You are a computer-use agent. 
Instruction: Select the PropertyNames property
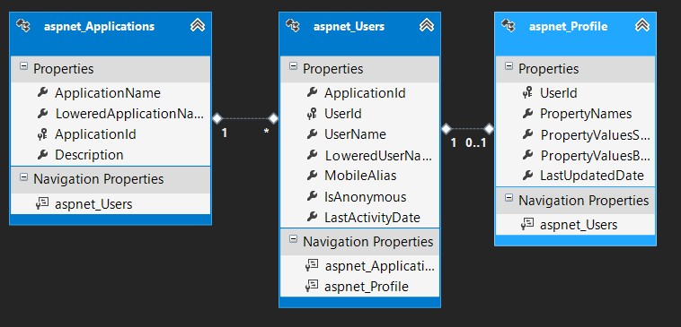[586, 114]
